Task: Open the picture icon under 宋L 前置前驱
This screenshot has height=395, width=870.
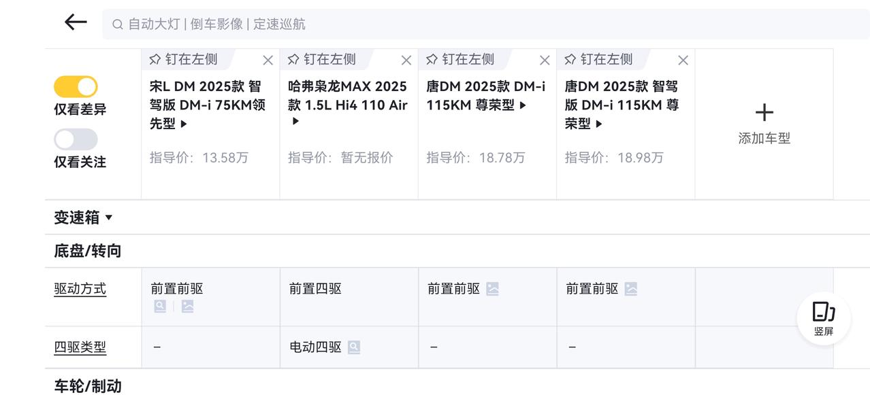Action: coord(187,307)
